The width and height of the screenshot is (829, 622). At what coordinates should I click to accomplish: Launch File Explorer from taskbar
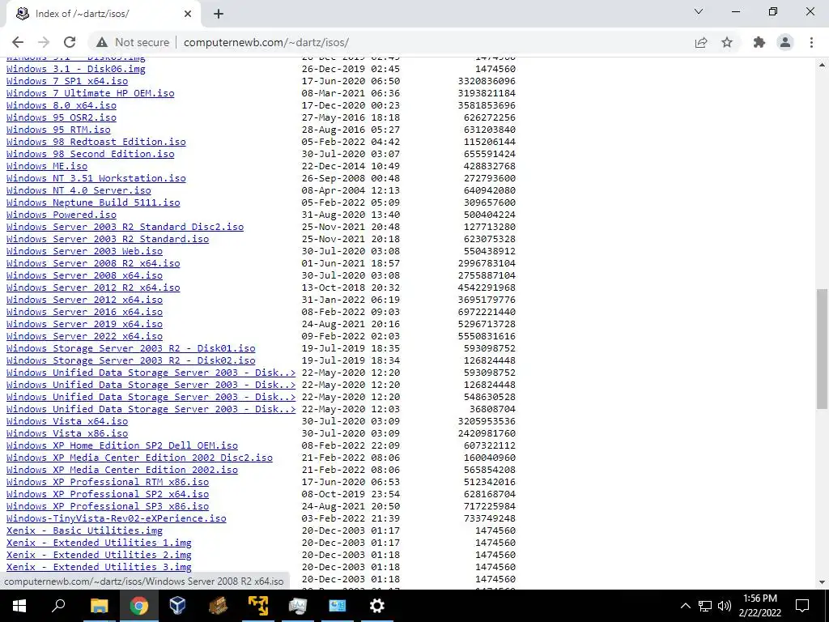99,606
